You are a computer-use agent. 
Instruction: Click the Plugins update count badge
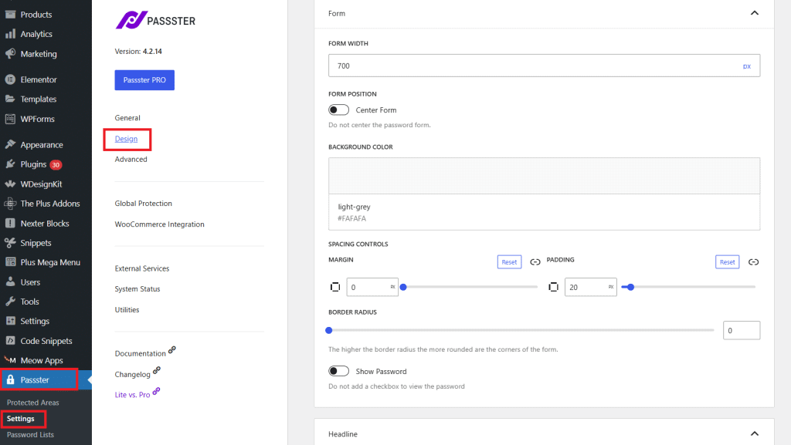[x=56, y=164]
